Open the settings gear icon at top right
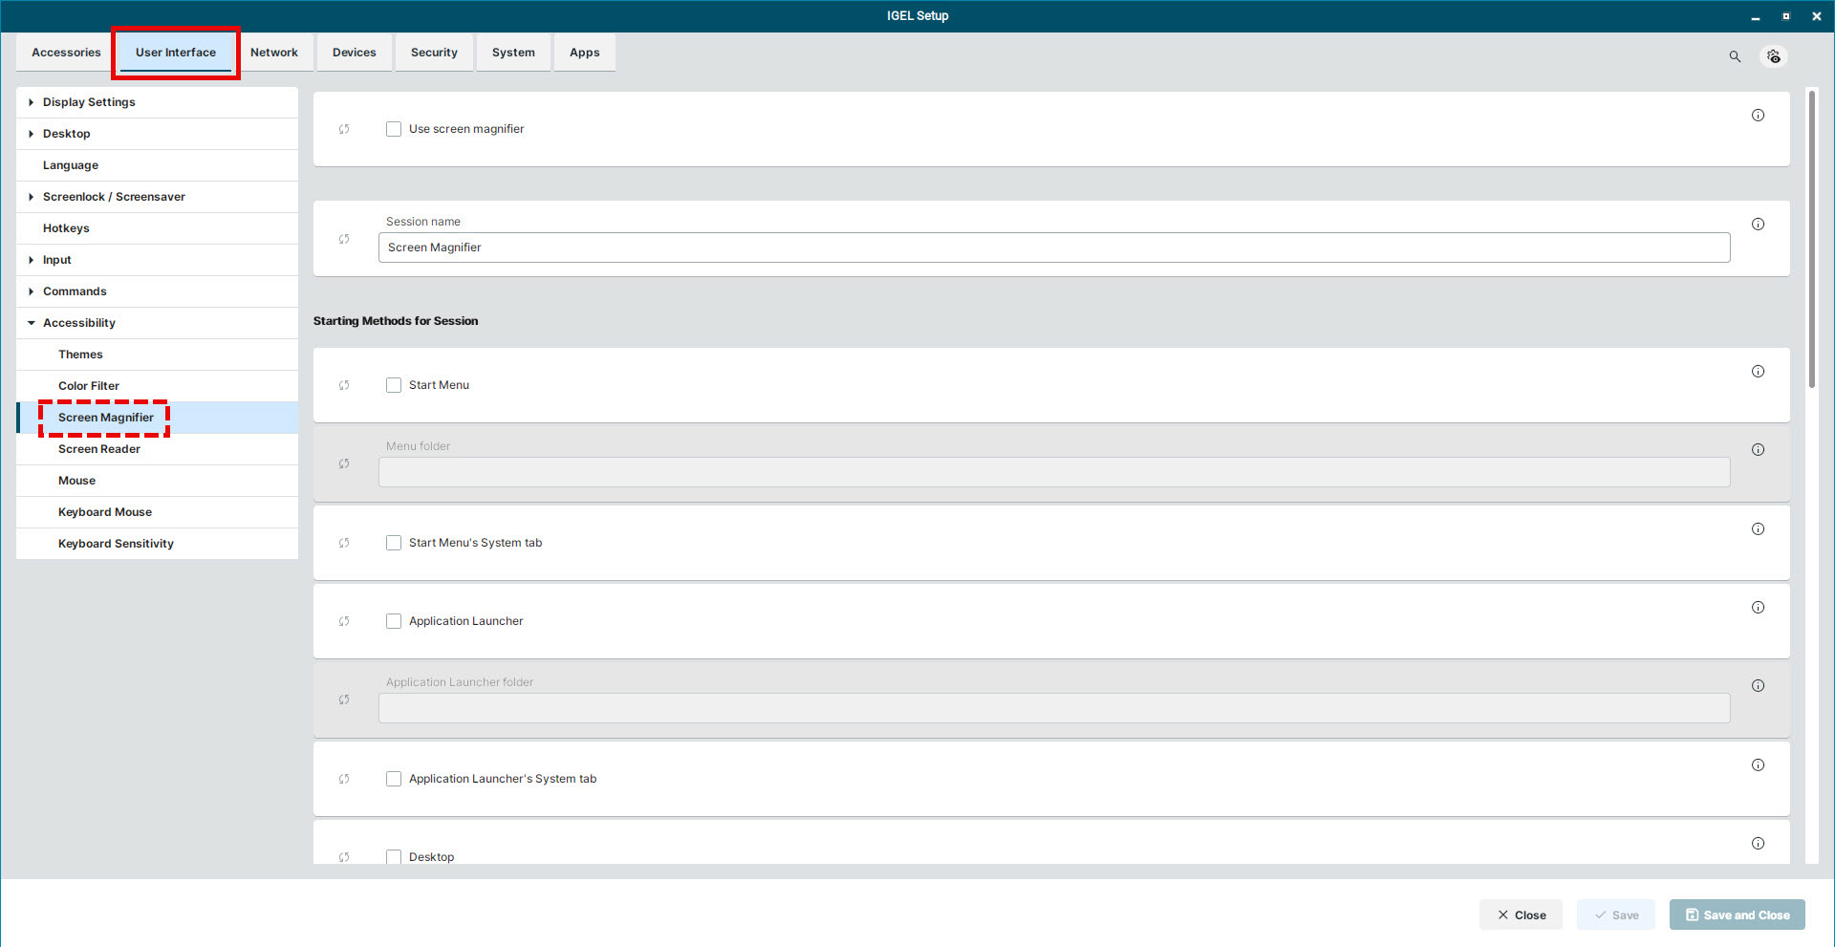Image resolution: width=1835 pixels, height=947 pixels. [1774, 56]
